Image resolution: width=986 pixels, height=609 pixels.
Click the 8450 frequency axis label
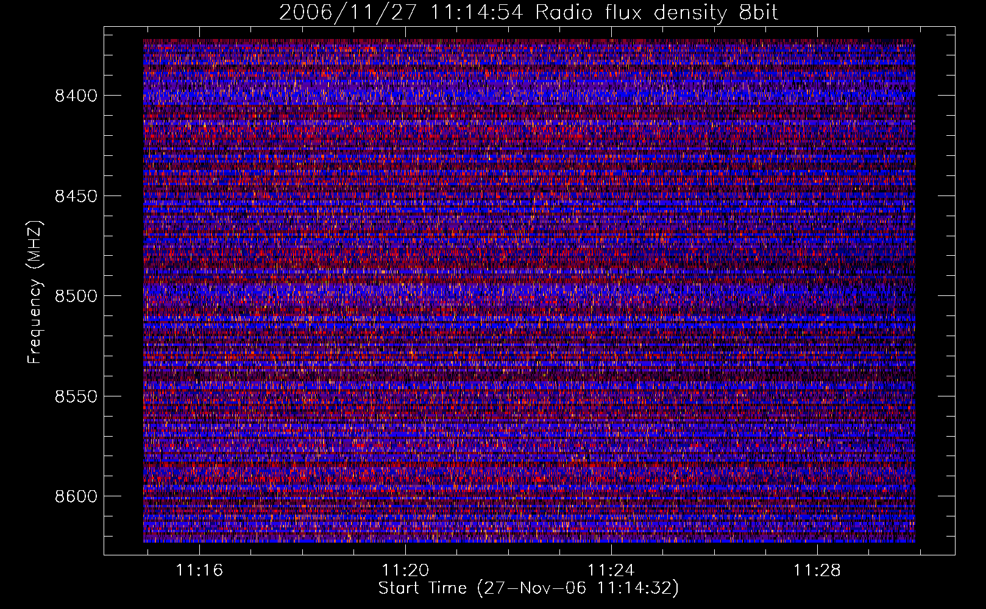pyautogui.click(x=76, y=196)
